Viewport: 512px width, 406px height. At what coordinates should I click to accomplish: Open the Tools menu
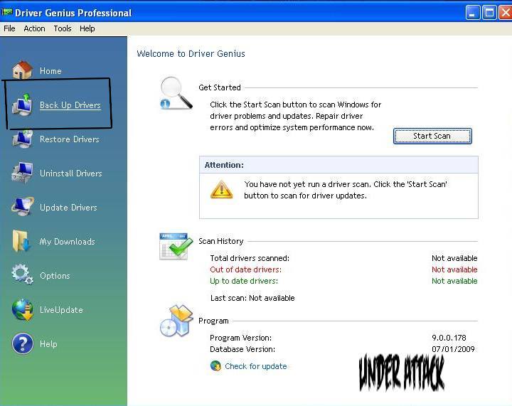(63, 28)
